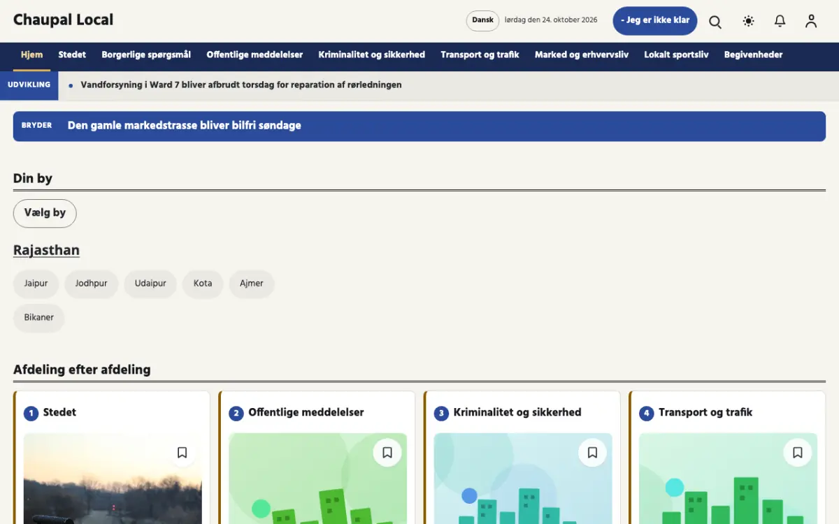Open Kriminalitet og sikkerhed card heading
Image resolution: width=839 pixels, height=524 pixels.
click(517, 413)
